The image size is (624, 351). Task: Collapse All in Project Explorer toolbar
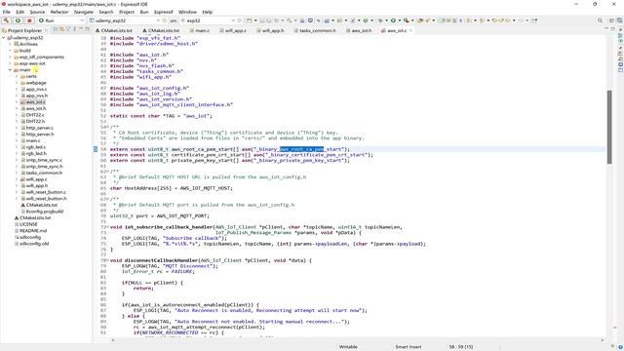[x=56, y=30]
